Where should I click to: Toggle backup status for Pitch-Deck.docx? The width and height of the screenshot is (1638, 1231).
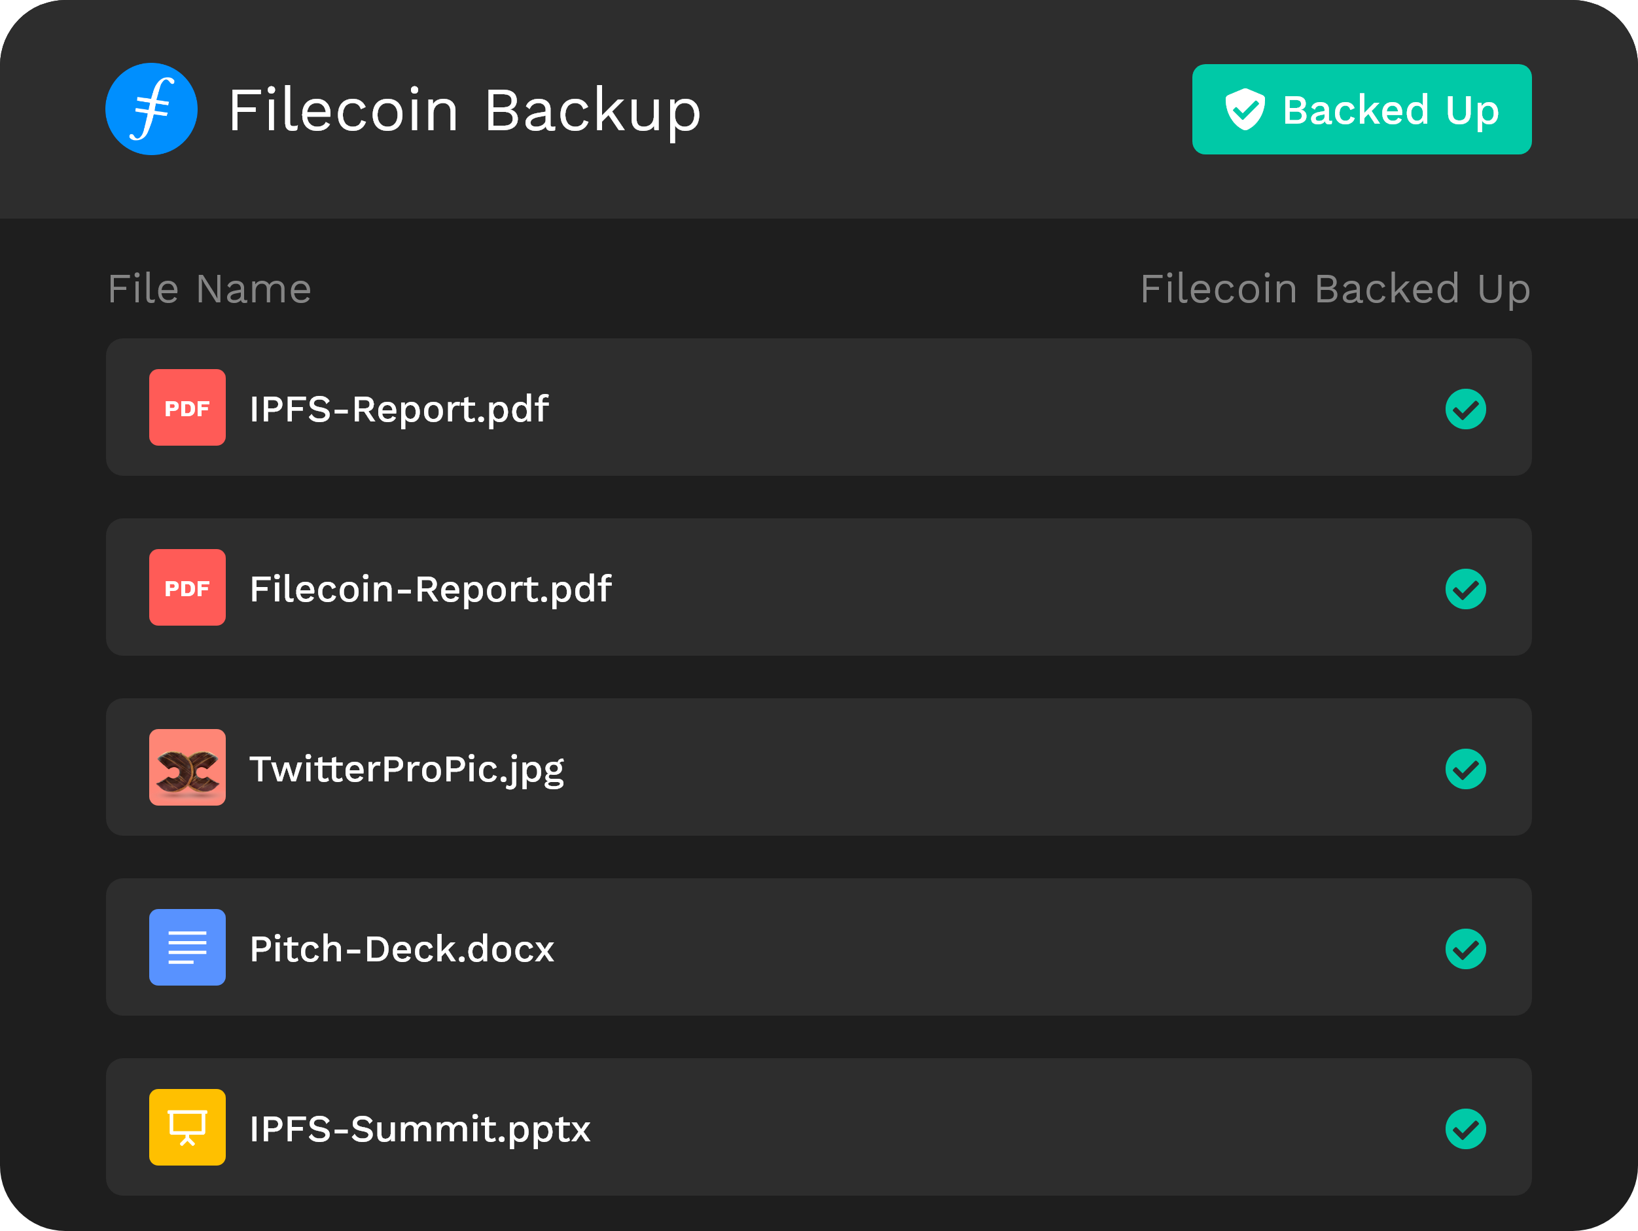coord(1465,948)
